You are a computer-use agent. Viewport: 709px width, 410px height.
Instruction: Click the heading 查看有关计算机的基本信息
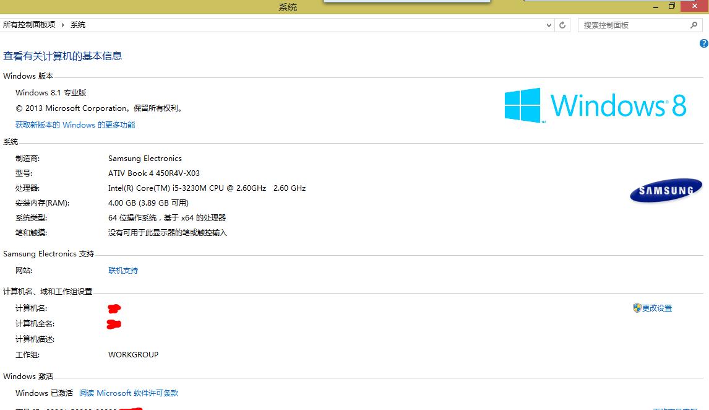click(x=62, y=56)
